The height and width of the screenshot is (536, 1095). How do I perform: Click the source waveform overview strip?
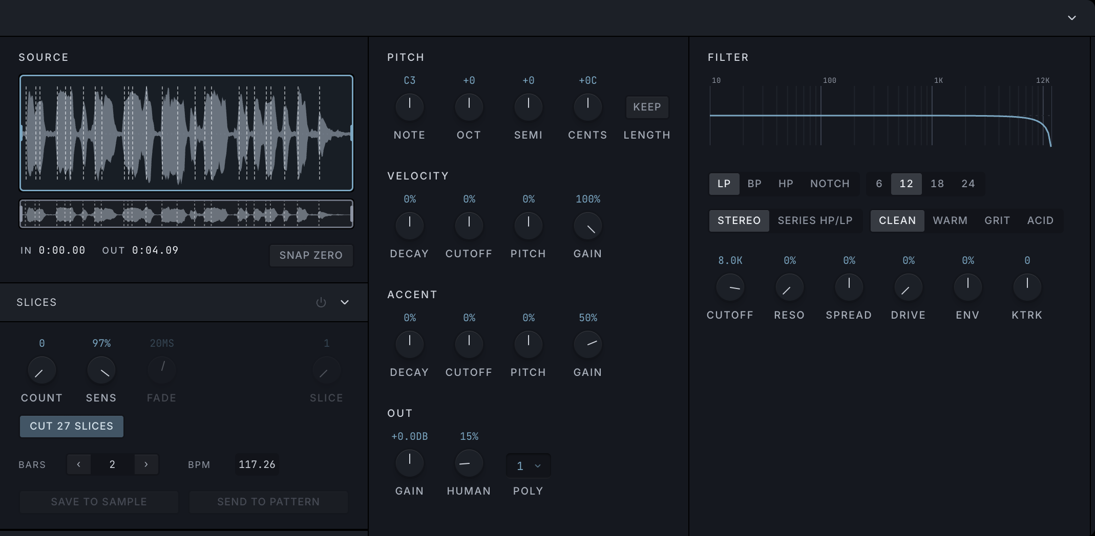click(186, 214)
